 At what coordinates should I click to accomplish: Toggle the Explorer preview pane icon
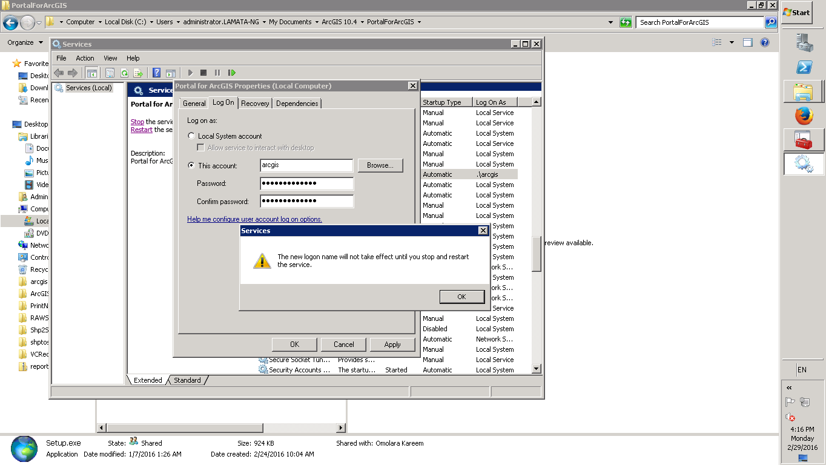748,42
